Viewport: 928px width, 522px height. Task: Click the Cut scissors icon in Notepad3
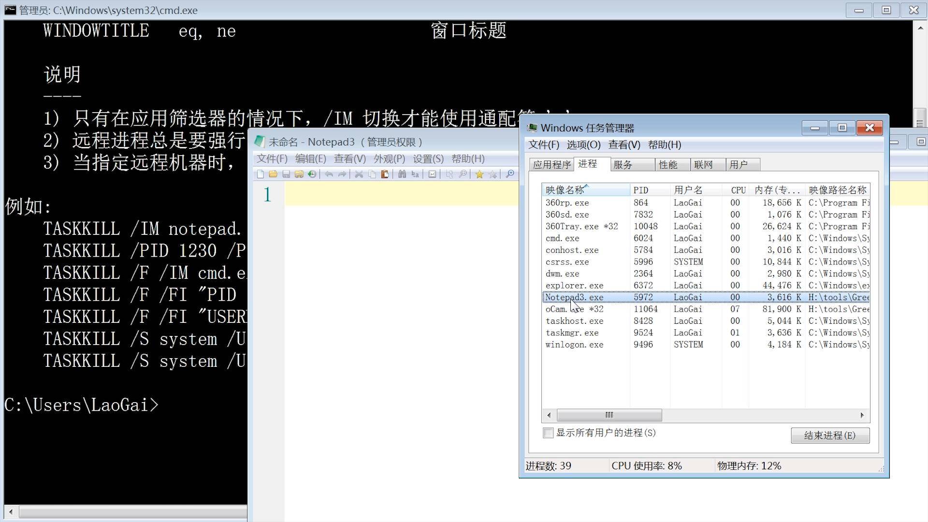(x=359, y=174)
